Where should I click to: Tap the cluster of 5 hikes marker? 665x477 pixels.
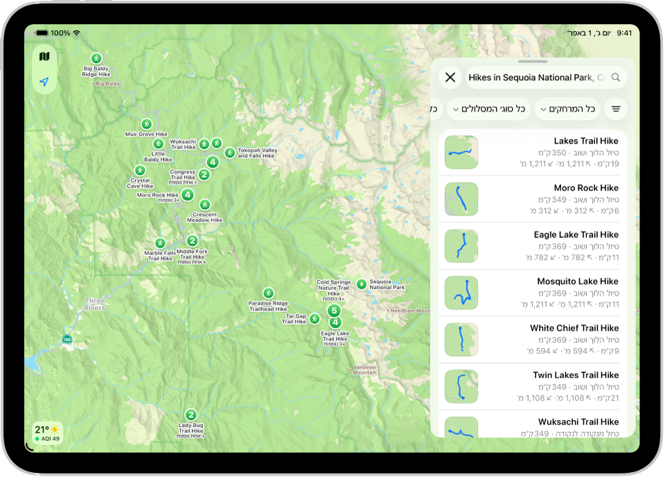[x=334, y=311]
